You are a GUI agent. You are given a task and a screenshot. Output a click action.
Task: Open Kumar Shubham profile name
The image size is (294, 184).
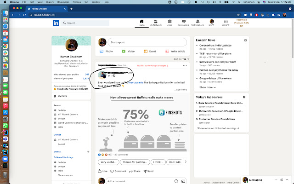71,57
